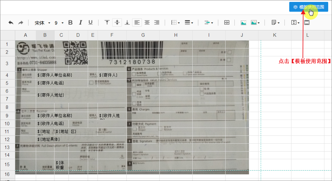Select row 10 header
This screenshot has width=332, height=181.
click(7, 124)
